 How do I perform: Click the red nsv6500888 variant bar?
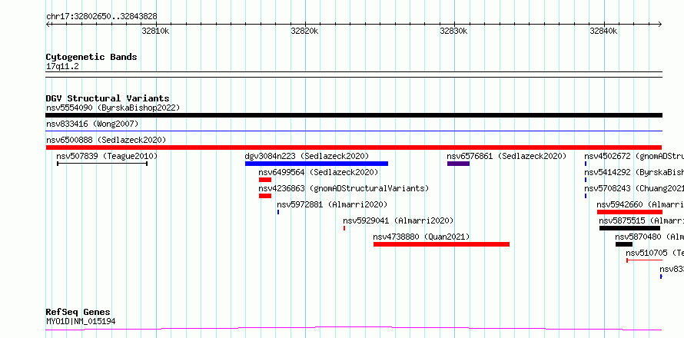coord(354,147)
